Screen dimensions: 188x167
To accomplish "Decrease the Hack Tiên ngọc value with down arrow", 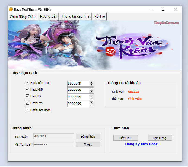I will click(x=91, y=85).
